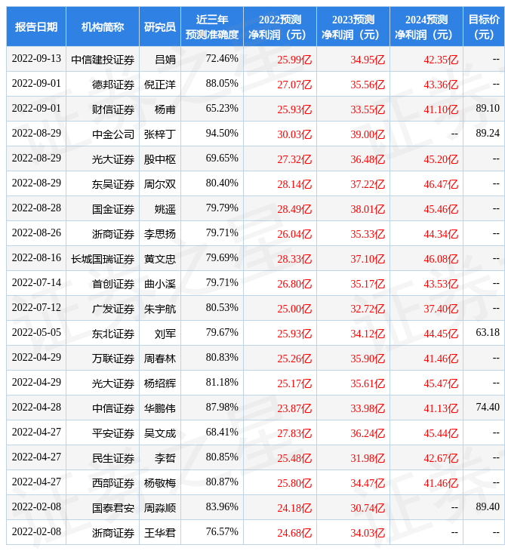
Task: Click accuracy value 94.50%
Action: coord(222,134)
